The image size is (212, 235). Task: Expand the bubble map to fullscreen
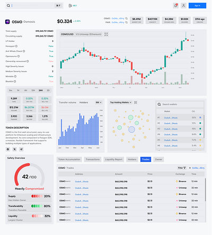136,103
